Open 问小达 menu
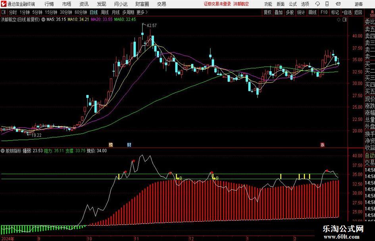 (121, 4)
